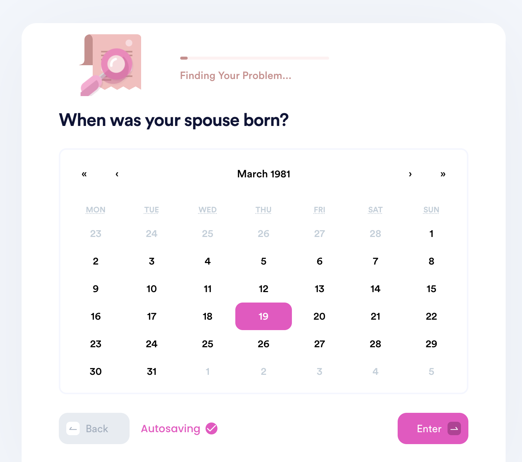Click the left-arrow icon in Back button
522x462 pixels.
[73, 428]
